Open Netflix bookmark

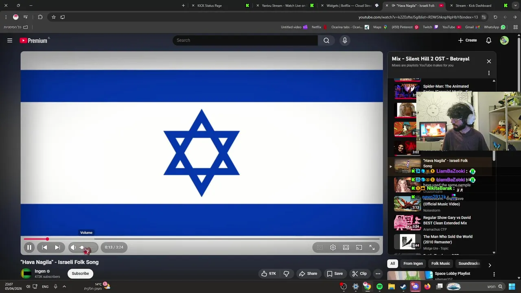[320, 27]
